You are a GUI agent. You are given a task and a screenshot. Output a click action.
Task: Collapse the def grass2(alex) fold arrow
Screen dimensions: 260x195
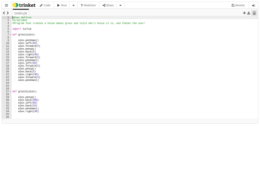10,91
